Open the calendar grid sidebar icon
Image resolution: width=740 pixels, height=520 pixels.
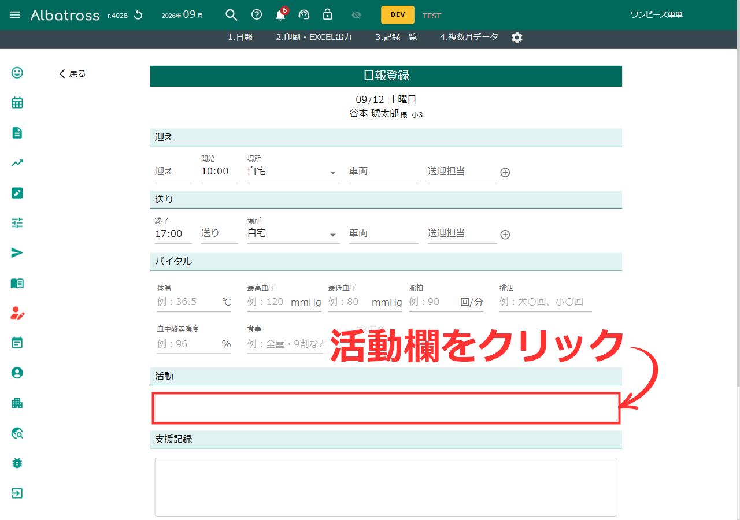(17, 103)
